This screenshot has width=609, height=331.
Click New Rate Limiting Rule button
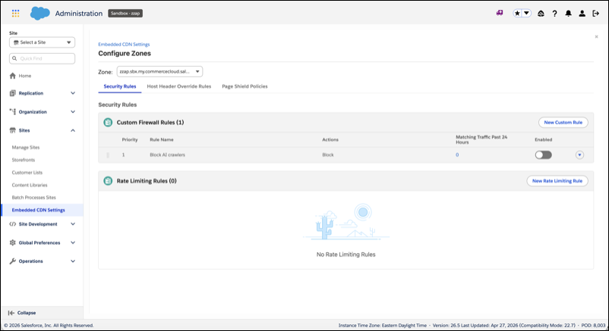pos(557,181)
